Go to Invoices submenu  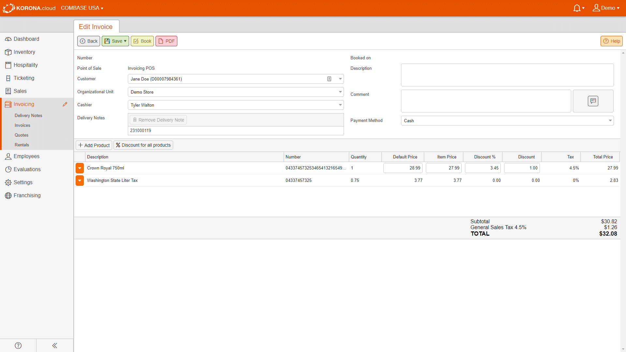tap(22, 125)
